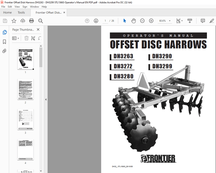Viewport: 216px width, 173px height.
Task: Add document to starred favorites
Action: 14,21
